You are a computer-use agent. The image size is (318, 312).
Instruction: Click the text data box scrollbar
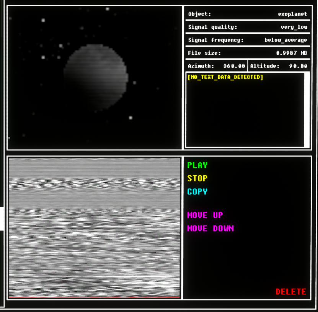307,109
